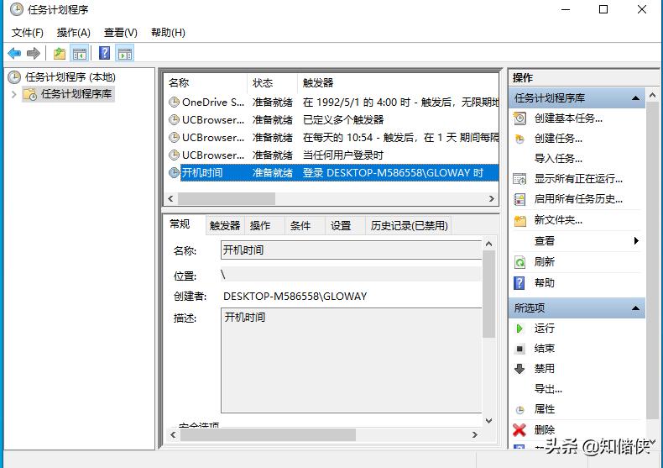663x468 pixels.
Task: Toggle the show/hide action pane toolbar icon
Action: pos(125,53)
